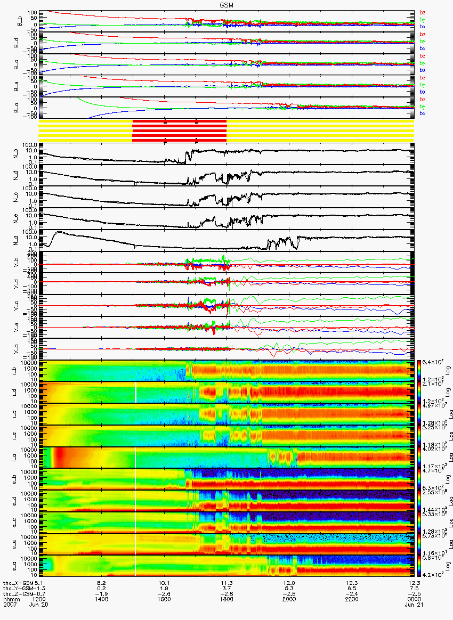This screenshot has height=620, width=453.
Task: Click the bz legend label of panel B_b
Action: [423, 13]
